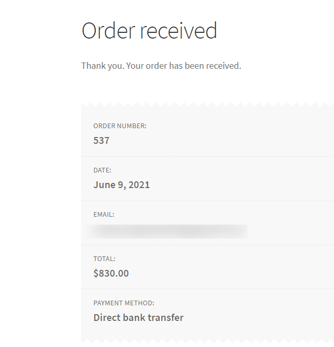Select the total amount $830.00
The image size is (334, 347).
pos(111,274)
